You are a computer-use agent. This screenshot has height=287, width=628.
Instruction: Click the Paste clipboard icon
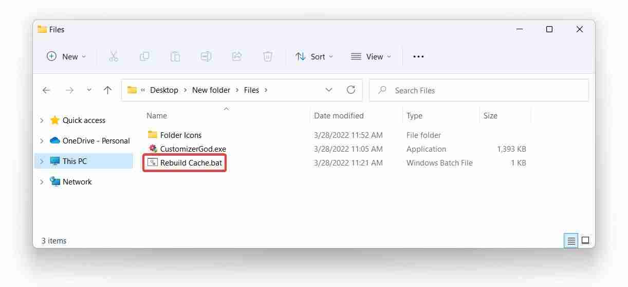pos(175,56)
